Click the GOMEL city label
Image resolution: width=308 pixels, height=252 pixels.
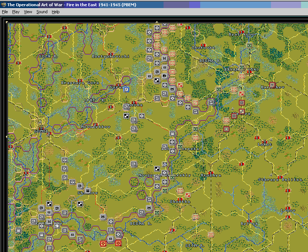41,131
